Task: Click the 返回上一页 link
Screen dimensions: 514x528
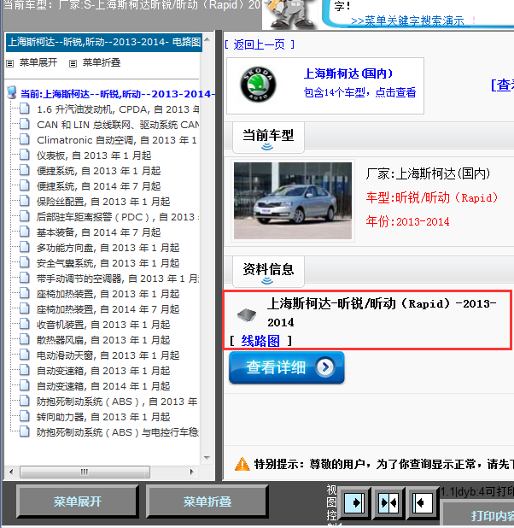Action: pos(260,44)
